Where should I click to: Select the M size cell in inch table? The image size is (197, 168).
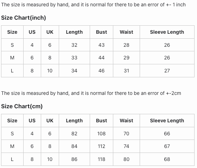[x=12, y=58]
